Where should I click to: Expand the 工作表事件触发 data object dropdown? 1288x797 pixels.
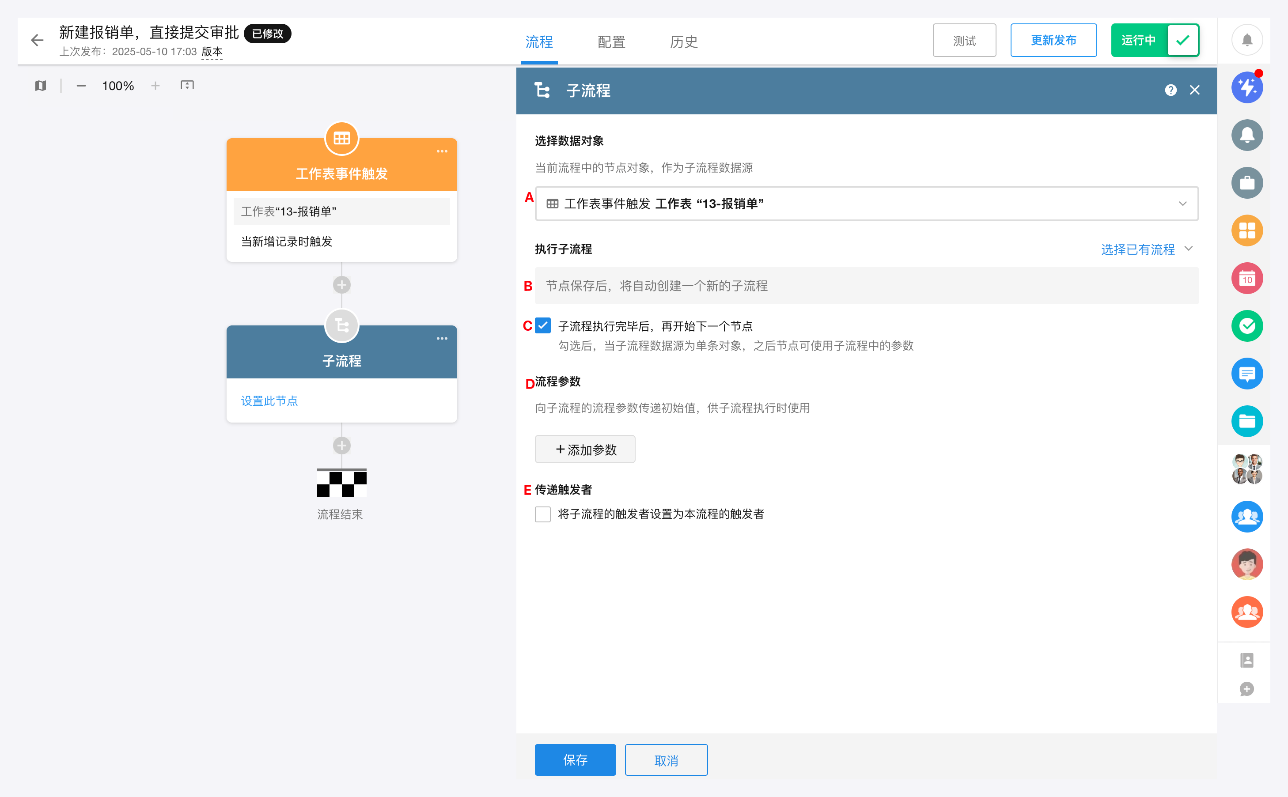[x=866, y=204]
